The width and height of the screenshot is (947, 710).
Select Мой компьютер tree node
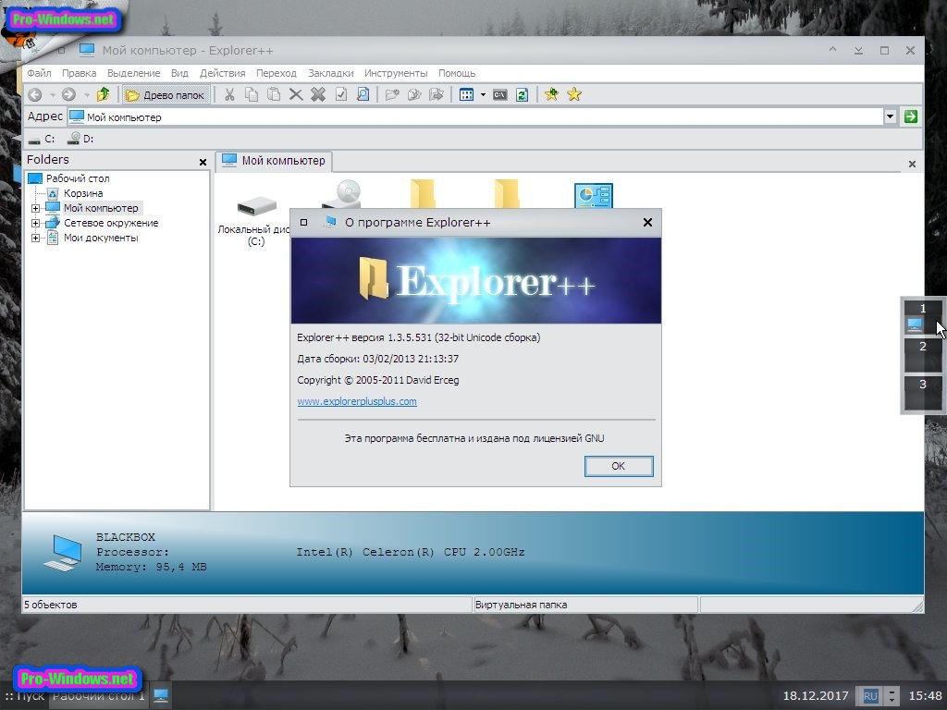point(101,208)
